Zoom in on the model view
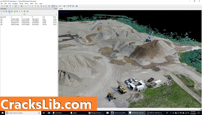Image resolution: width=202 pixels, height=115 pixels. tap(41, 6)
